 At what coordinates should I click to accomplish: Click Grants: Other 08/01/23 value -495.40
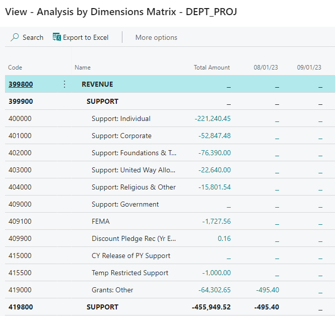click(267, 290)
